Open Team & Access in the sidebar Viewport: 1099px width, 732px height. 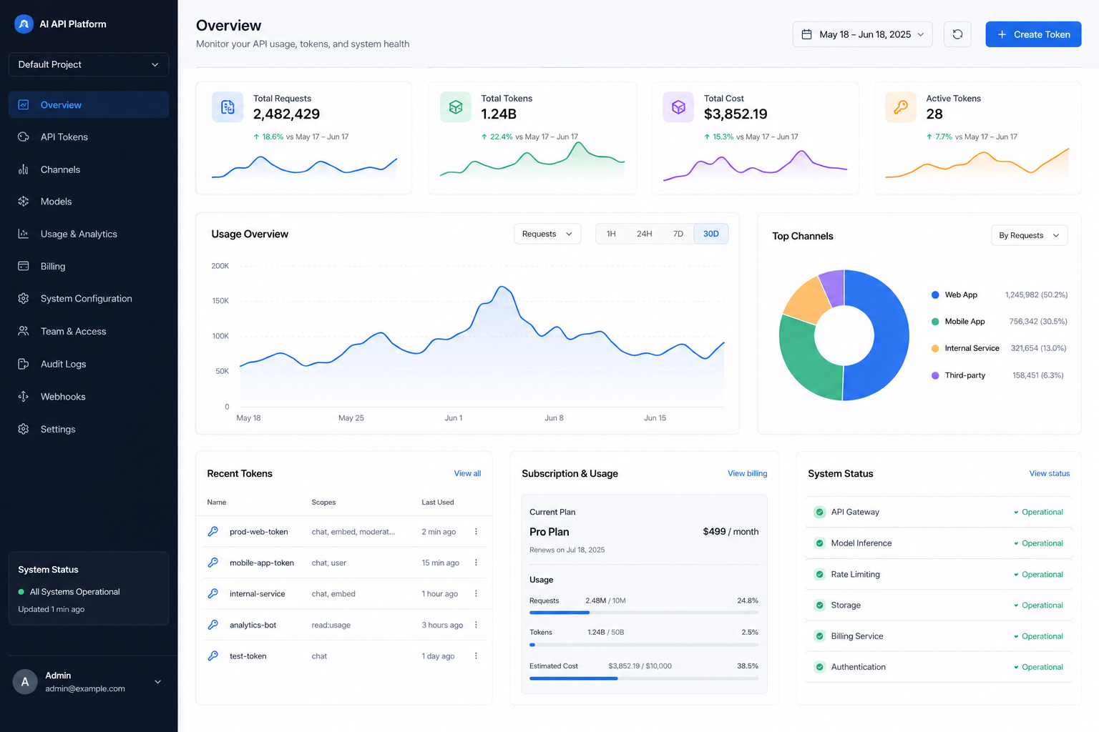point(89,331)
